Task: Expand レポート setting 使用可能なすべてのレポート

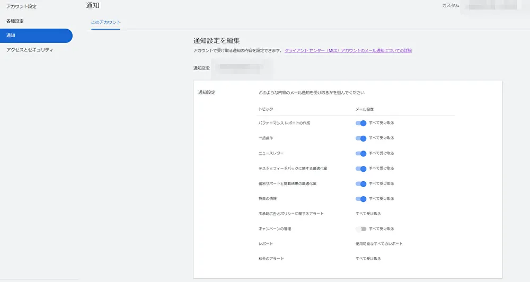Action: tap(378, 244)
